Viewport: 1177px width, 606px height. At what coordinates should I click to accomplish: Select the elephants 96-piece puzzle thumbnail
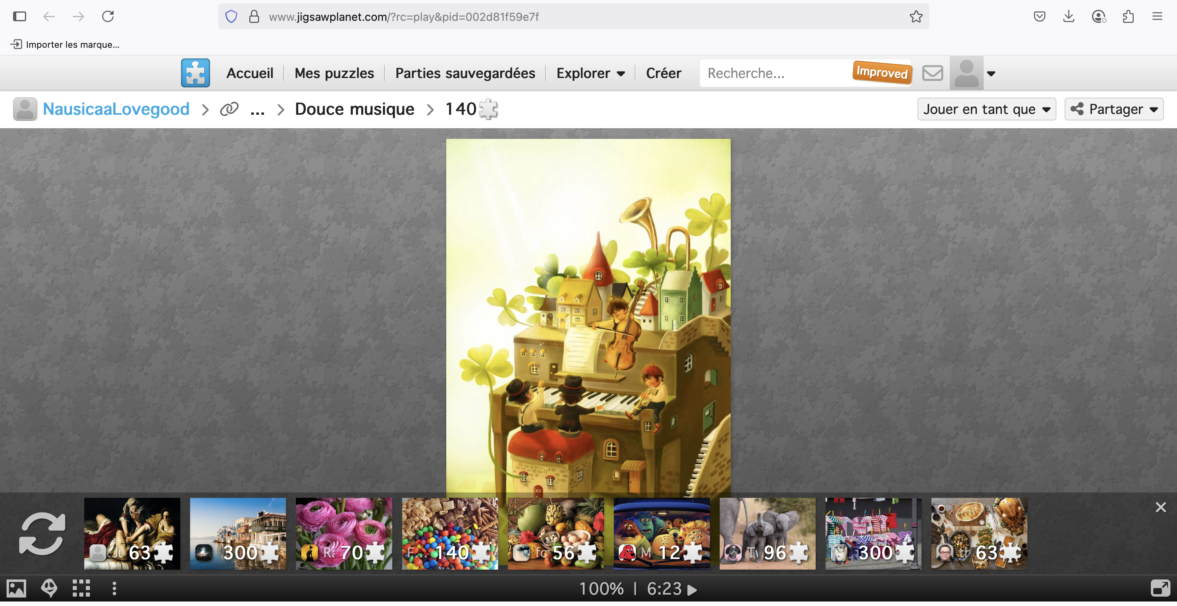coord(767,533)
